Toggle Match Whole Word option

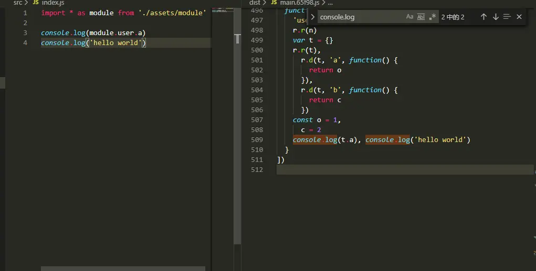tap(421, 17)
